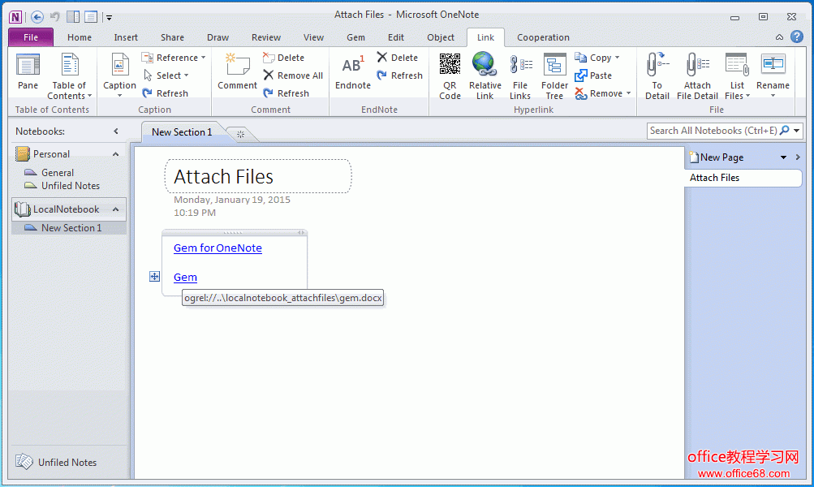Collapse the Notebooks navigation pane
Image resolution: width=814 pixels, height=487 pixels.
pos(116,131)
